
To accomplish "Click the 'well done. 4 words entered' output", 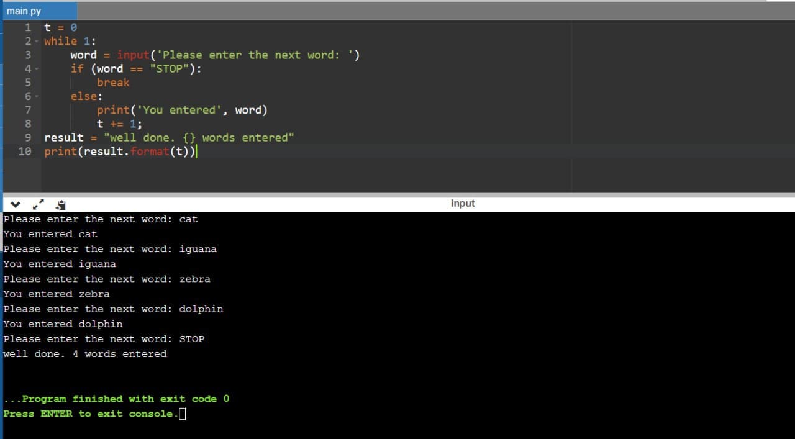I will 85,354.
